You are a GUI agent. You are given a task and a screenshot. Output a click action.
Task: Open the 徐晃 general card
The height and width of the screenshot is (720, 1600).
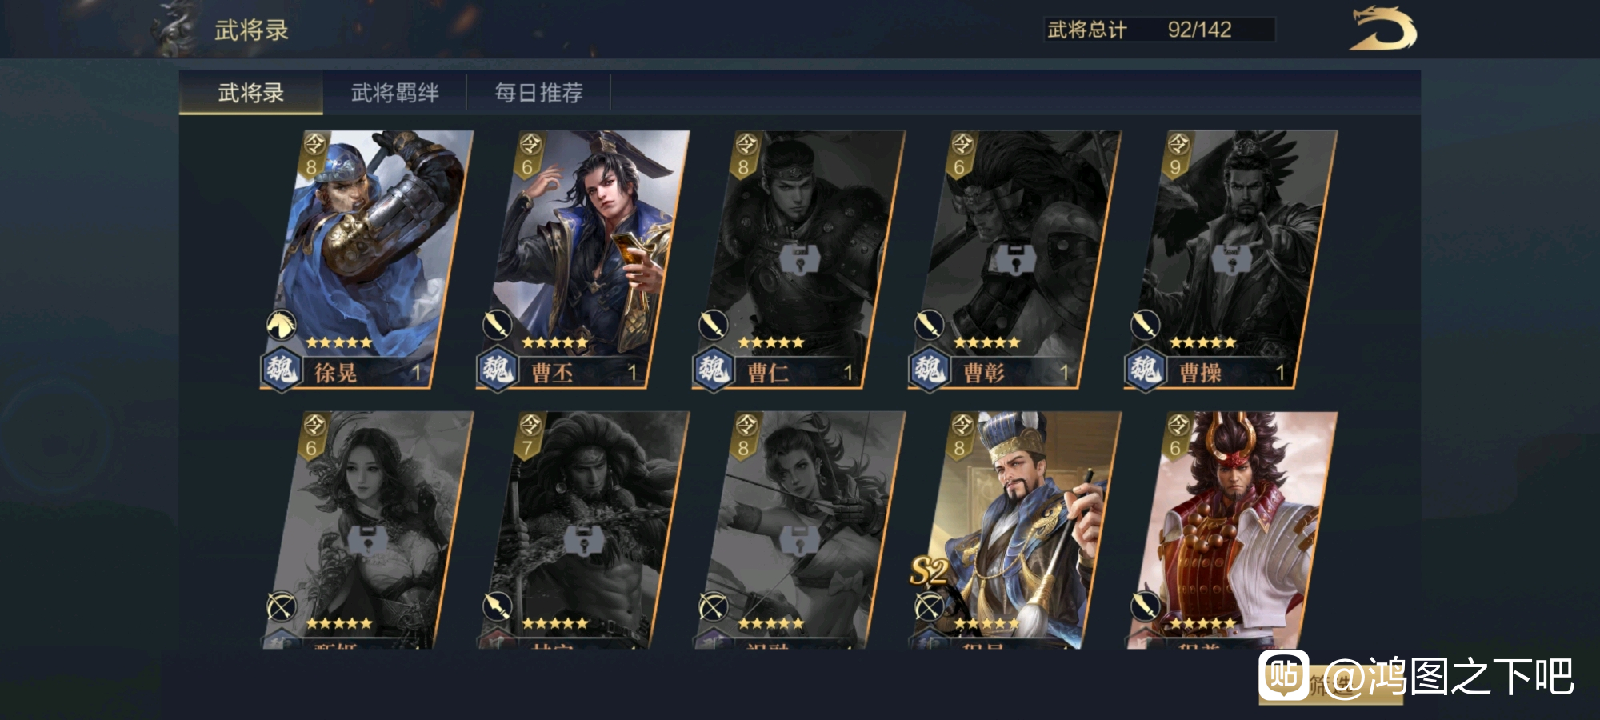click(366, 260)
